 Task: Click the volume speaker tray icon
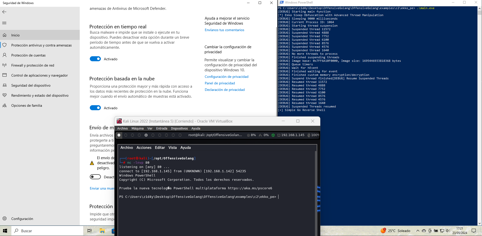448,231
